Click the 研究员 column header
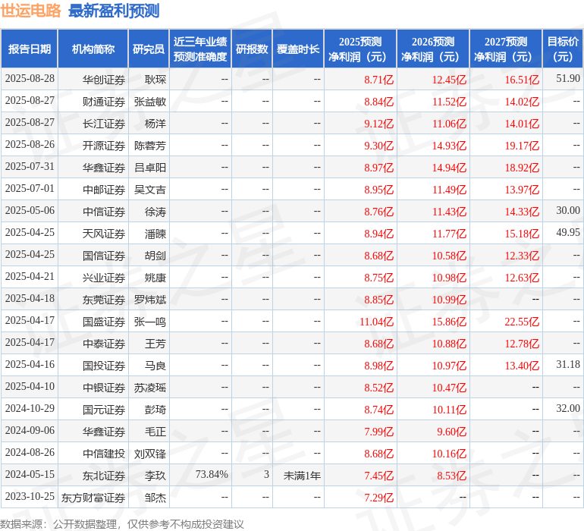This screenshot has height=531, width=584. 148,49
